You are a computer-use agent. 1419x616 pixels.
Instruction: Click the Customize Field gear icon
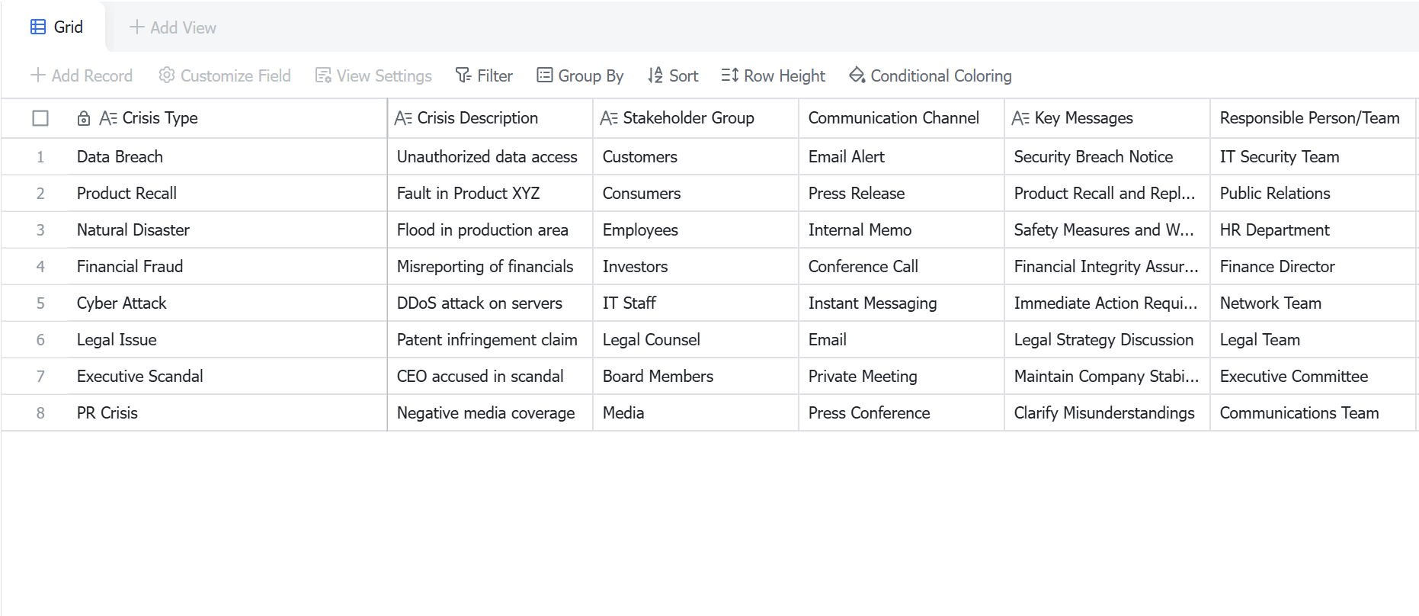[167, 75]
